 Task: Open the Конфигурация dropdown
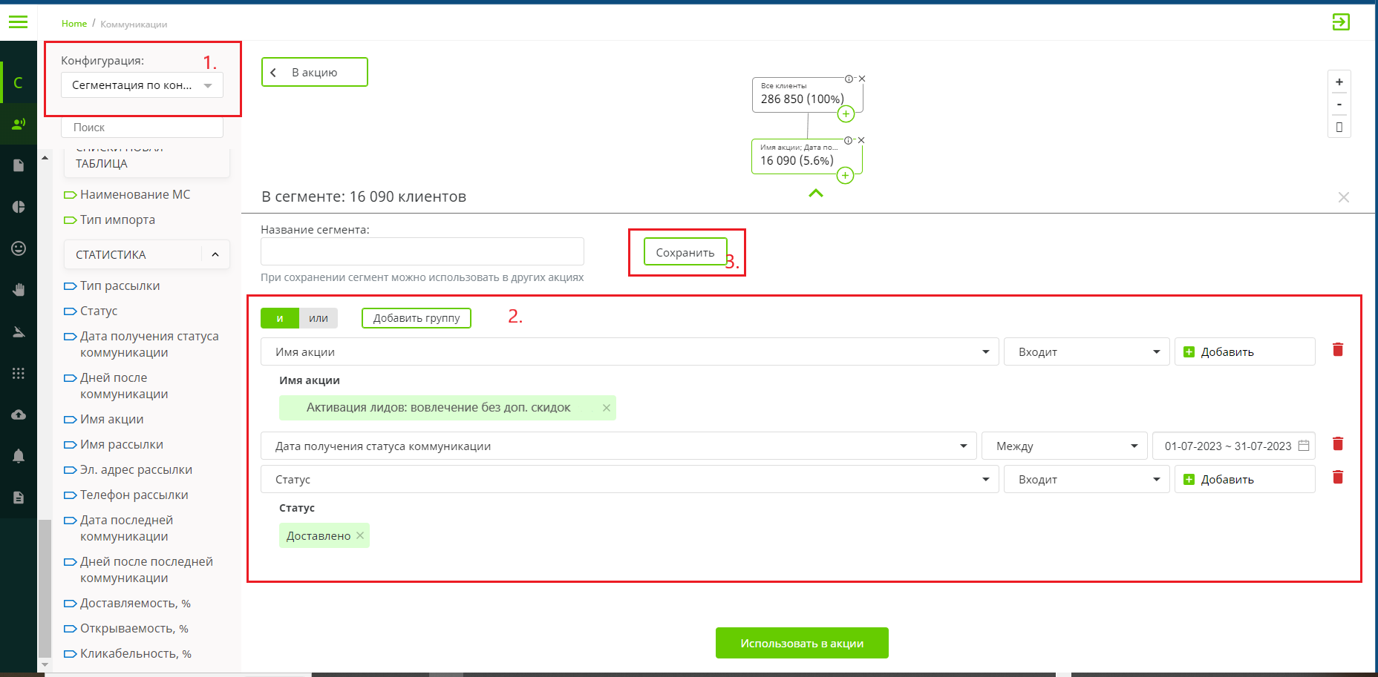point(142,85)
